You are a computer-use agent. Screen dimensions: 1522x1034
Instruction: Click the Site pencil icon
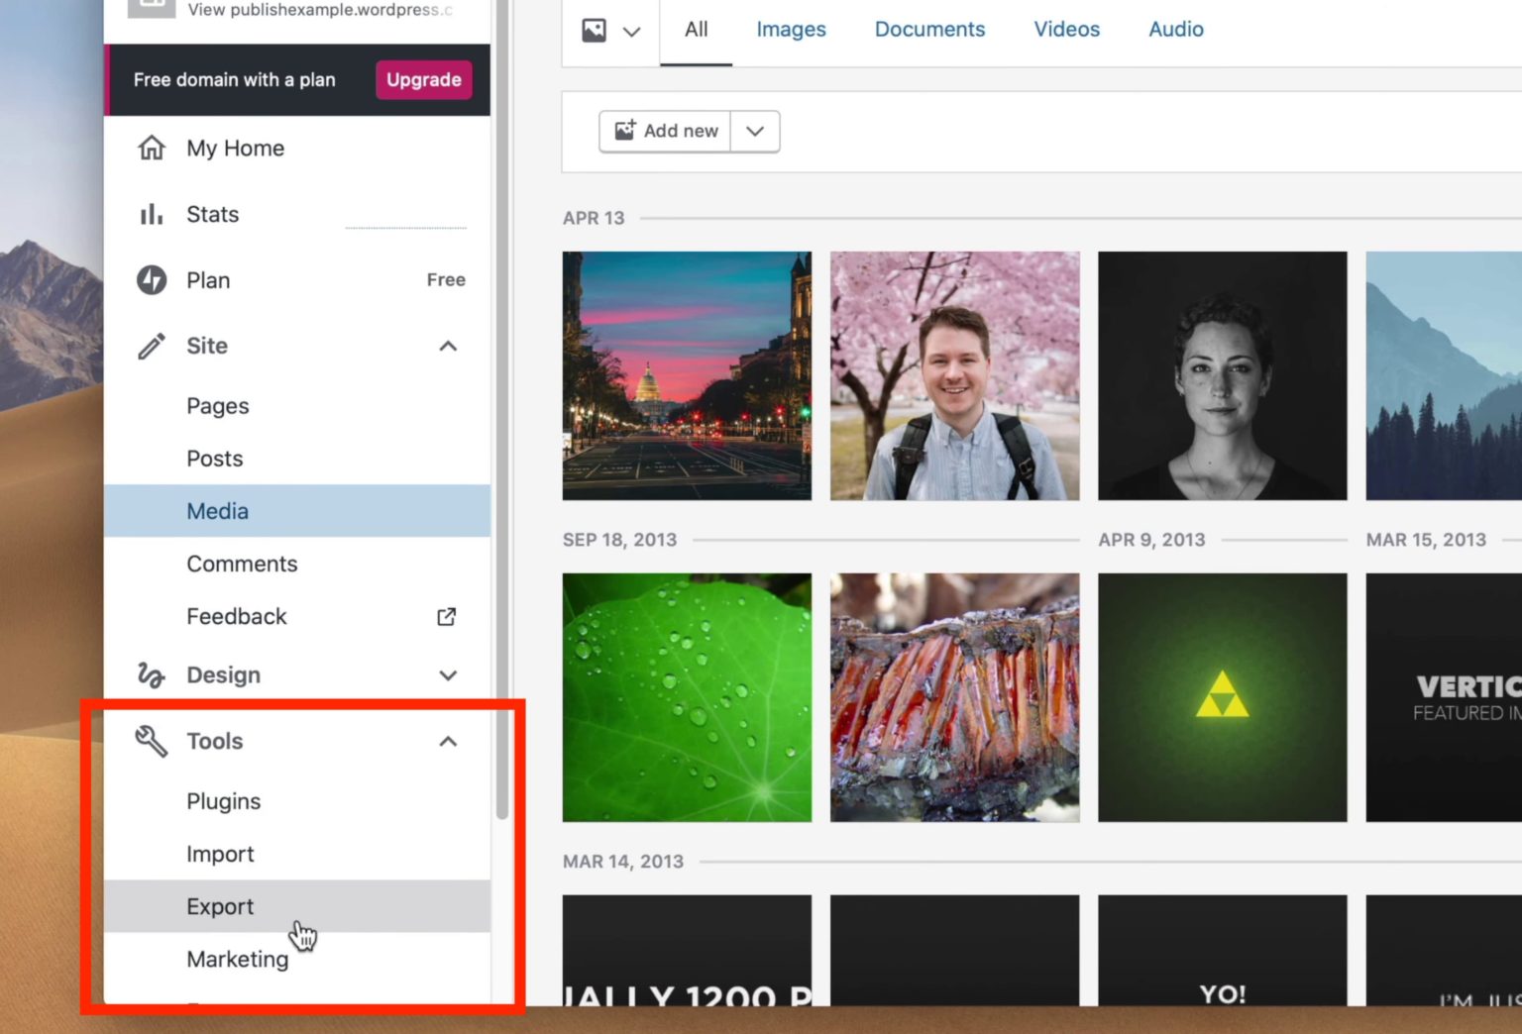point(151,346)
